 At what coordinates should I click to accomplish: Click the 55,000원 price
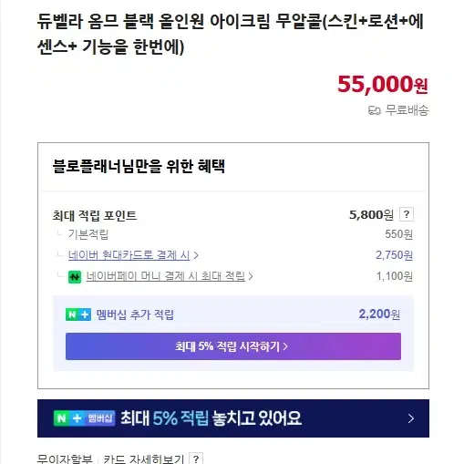click(383, 84)
